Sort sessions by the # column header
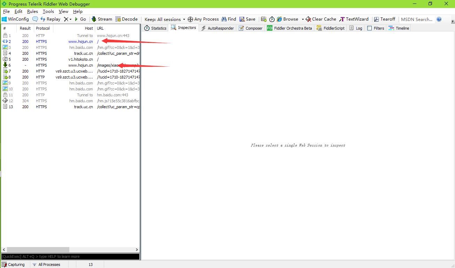This screenshot has width=455, height=268. coord(8,28)
